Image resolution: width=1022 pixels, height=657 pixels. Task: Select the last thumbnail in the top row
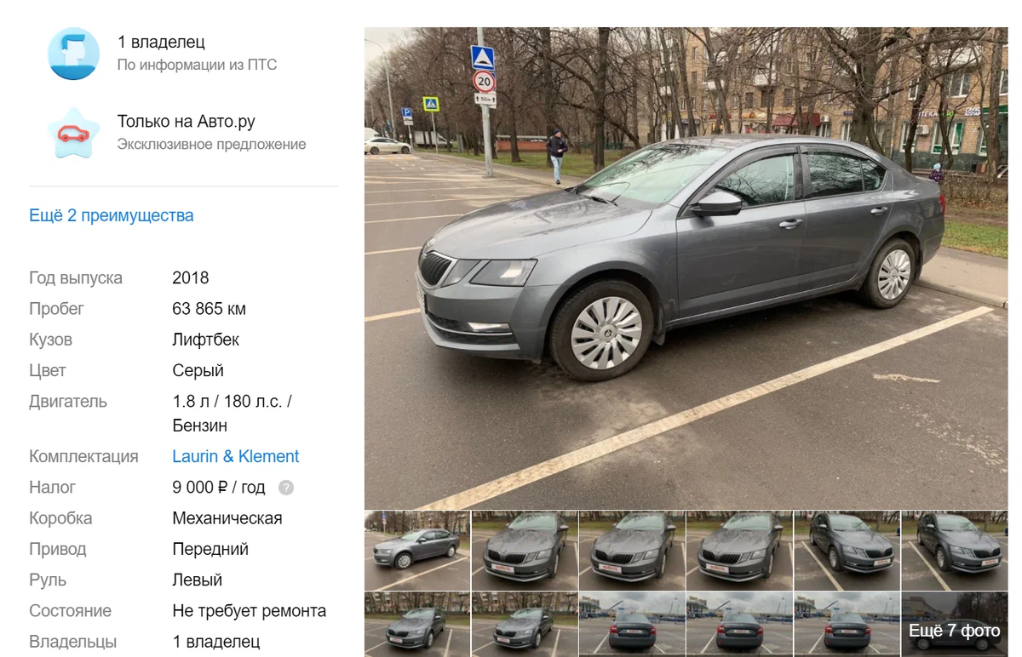pyautogui.click(x=955, y=551)
